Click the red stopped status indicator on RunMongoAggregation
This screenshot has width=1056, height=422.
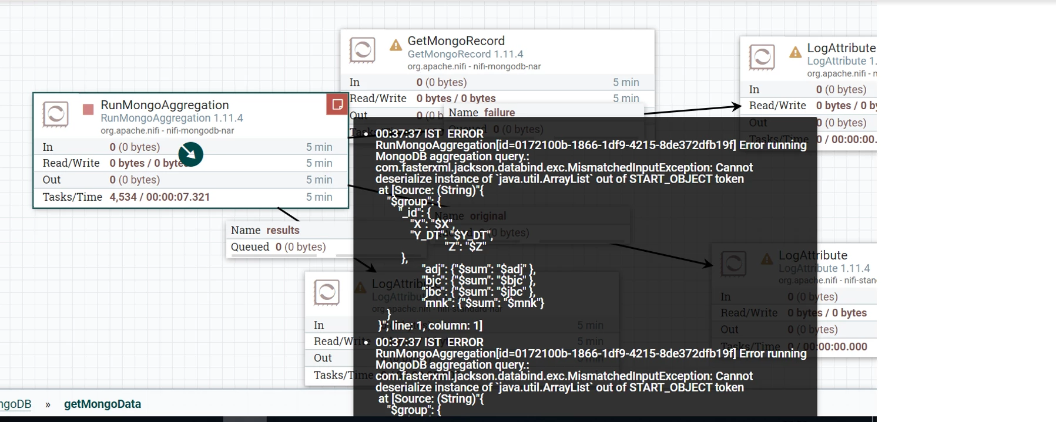pos(88,110)
